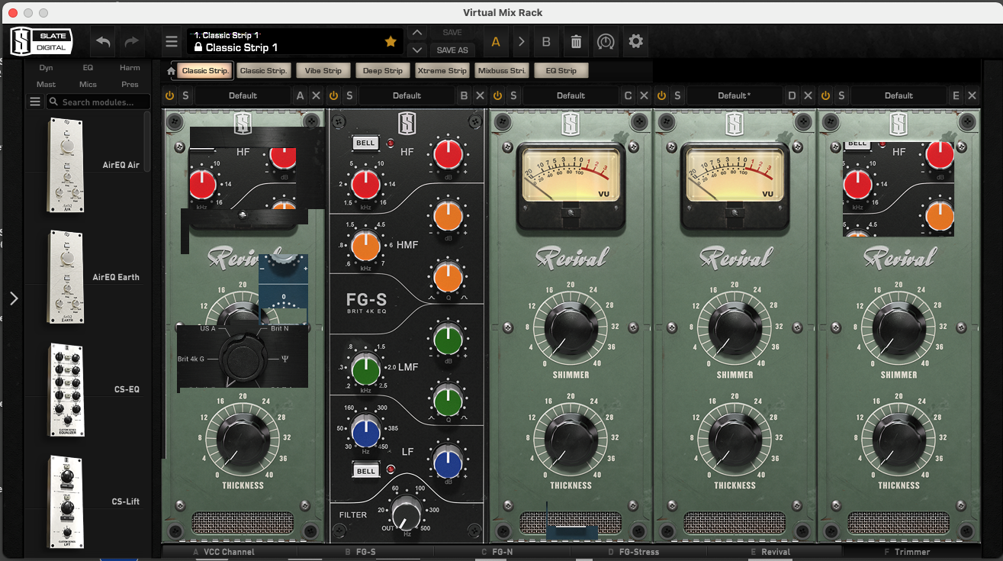Click slot letter C button beside its Default

tap(628, 95)
